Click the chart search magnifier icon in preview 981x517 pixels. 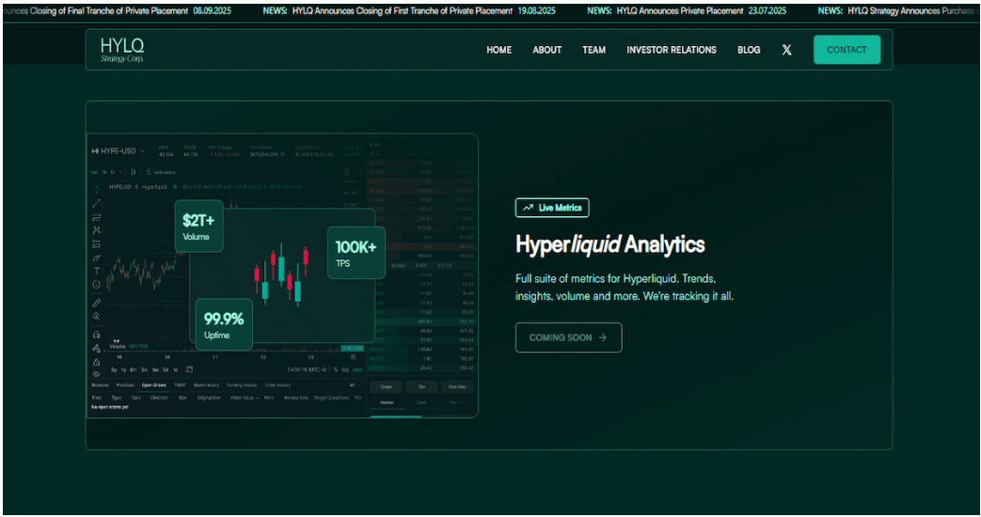(x=346, y=172)
